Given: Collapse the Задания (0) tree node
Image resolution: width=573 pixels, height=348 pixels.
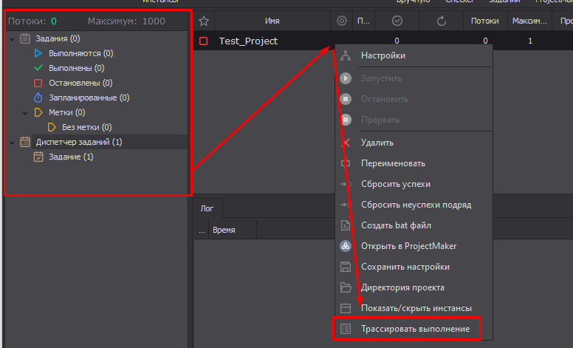Looking at the screenshot, I should pos(11,38).
